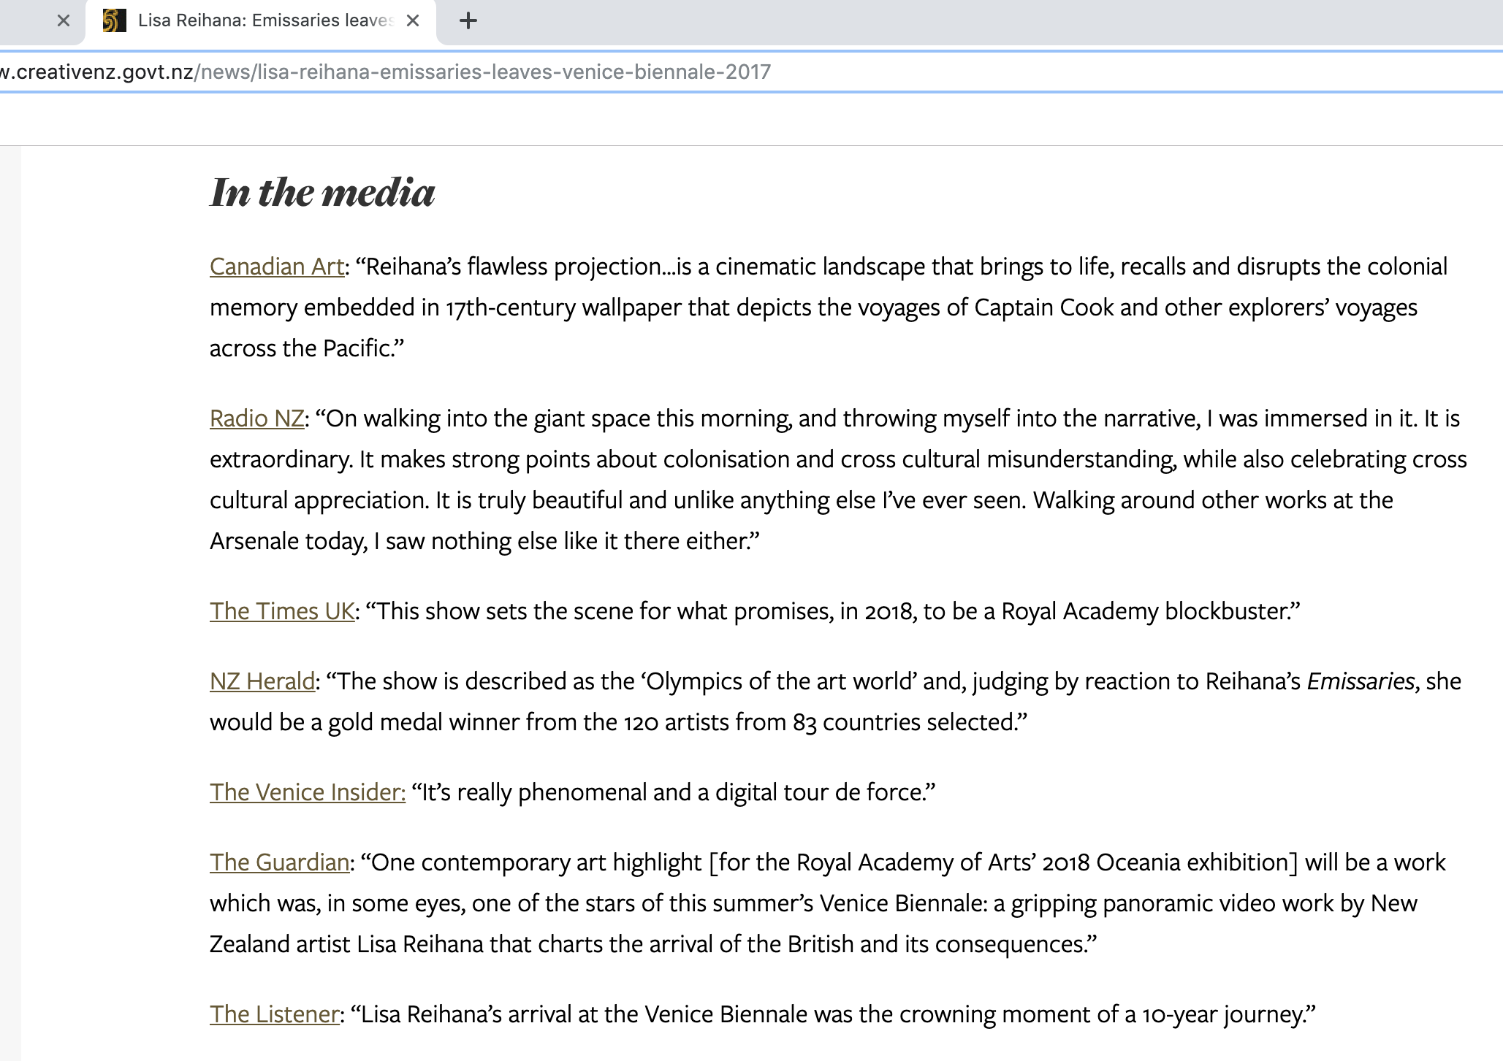Click the text 'crowning moment of a 10-year journey'
The height and width of the screenshot is (1061, 1503).
point(1102,1014)
